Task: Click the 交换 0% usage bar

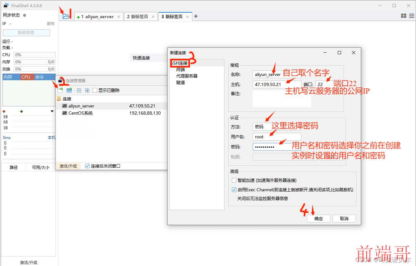Action: 34,69
